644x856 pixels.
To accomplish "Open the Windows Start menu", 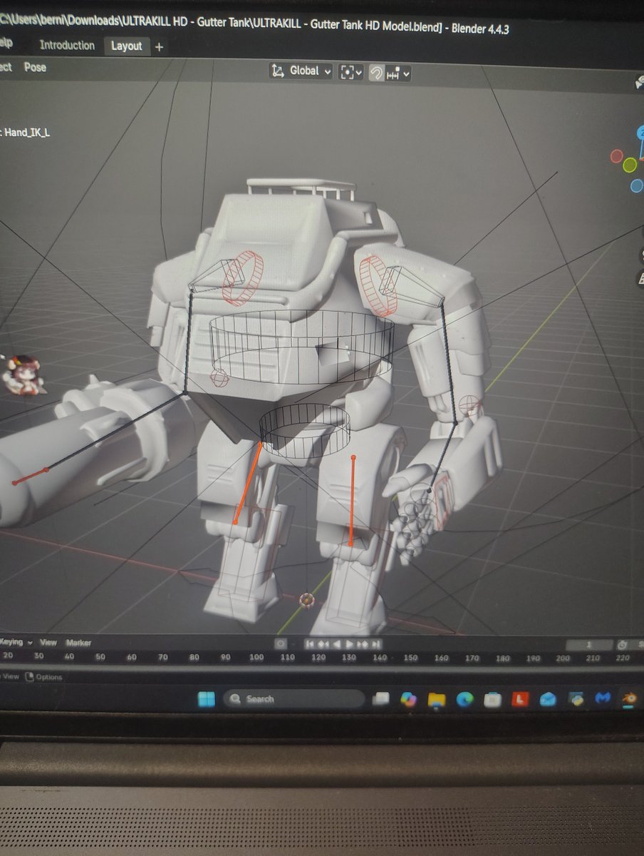I will coord(206,699).
